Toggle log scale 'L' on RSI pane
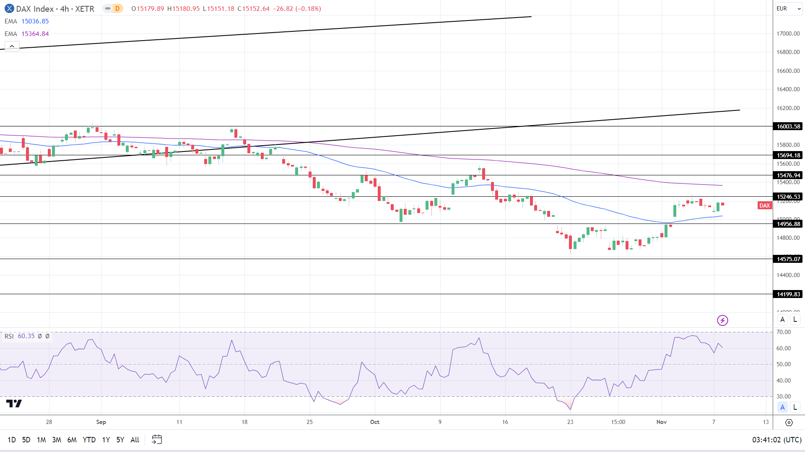Screen dimensions: 805x452 (795, 407)
